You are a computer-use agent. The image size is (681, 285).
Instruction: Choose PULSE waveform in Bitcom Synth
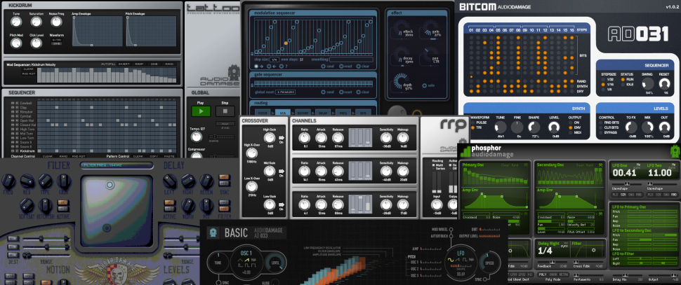pos(477,123)
